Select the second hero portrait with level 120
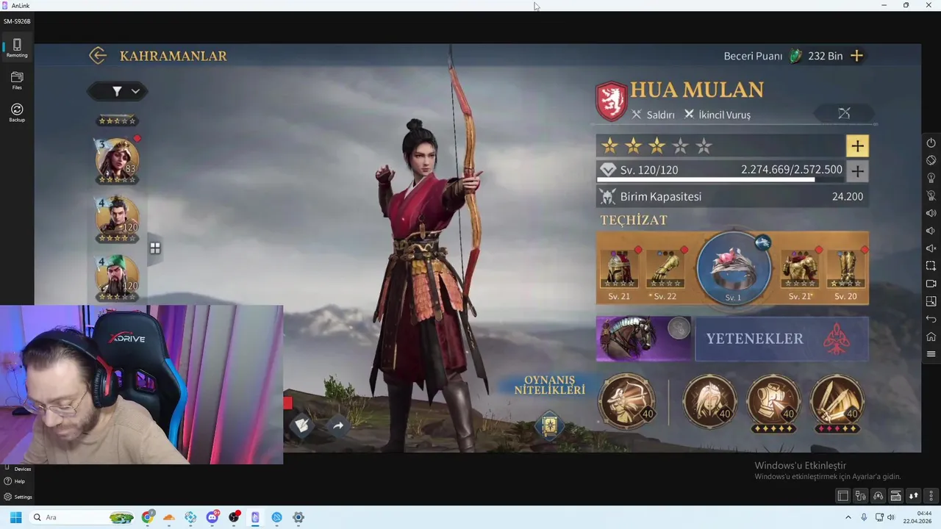This screenshot has width=941, height=529. pyautogui.click(x=117, y=218)
